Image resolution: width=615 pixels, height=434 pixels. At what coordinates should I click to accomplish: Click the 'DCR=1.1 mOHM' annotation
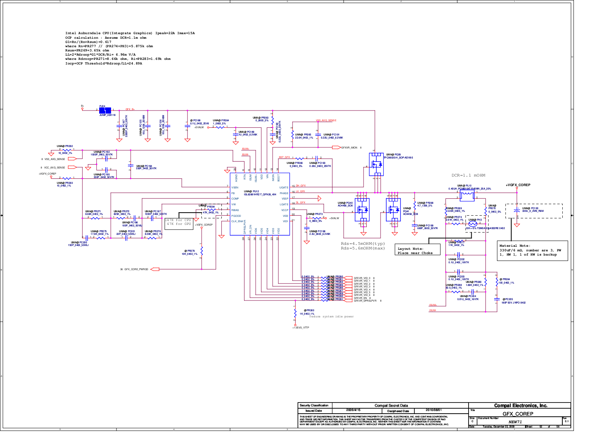pos(468,175)
